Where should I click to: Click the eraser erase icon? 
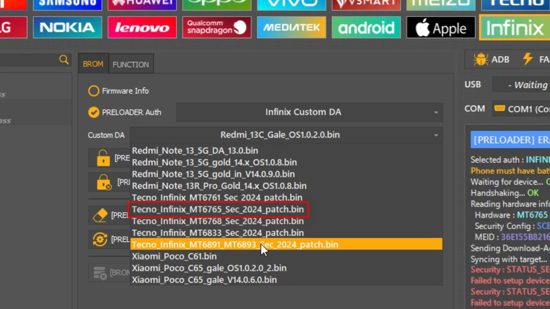100,215
